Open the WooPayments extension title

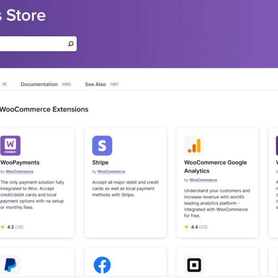coord(20,163)
